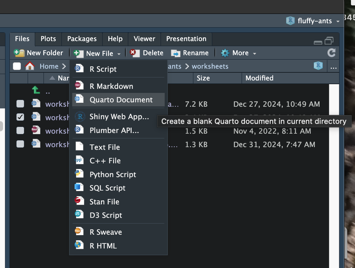Viewport: 355px width, 268px height.
Task: Open the More gear dropdown
Action: point(238,53)
